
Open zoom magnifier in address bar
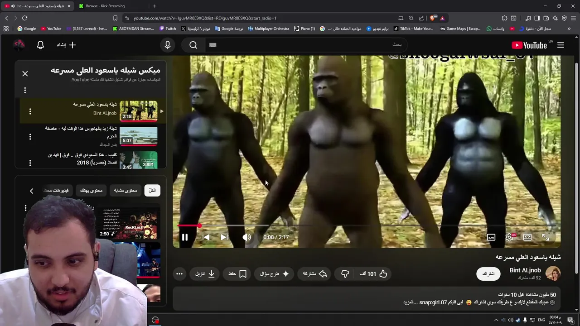(x=411, y=18)
